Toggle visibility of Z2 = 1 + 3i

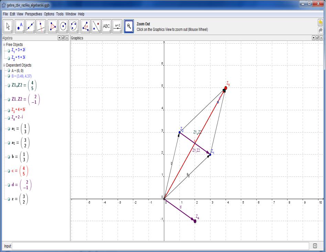[x=9, y=58]
